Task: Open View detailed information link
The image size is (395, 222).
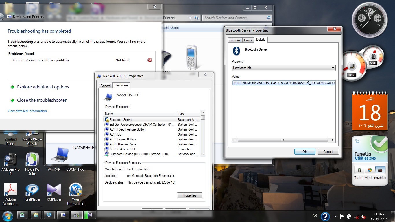Action: (x=27, y=111)
